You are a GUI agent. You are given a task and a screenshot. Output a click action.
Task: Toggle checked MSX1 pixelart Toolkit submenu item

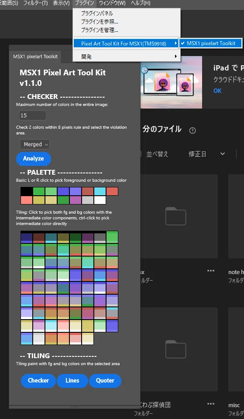pos(210,43)
